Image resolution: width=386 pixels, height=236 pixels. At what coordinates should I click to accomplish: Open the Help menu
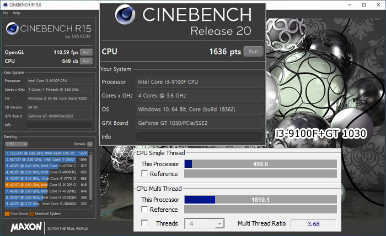coord(17,13)
